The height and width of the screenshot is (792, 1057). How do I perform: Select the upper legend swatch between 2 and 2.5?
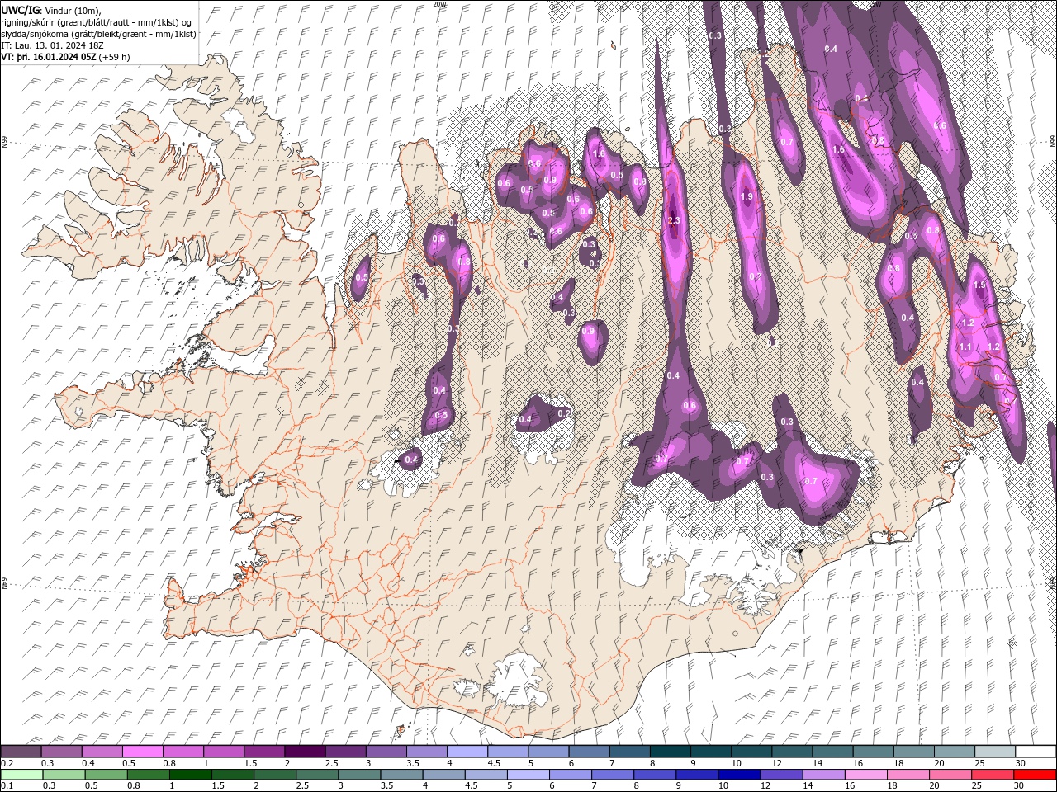click(304, 752)
